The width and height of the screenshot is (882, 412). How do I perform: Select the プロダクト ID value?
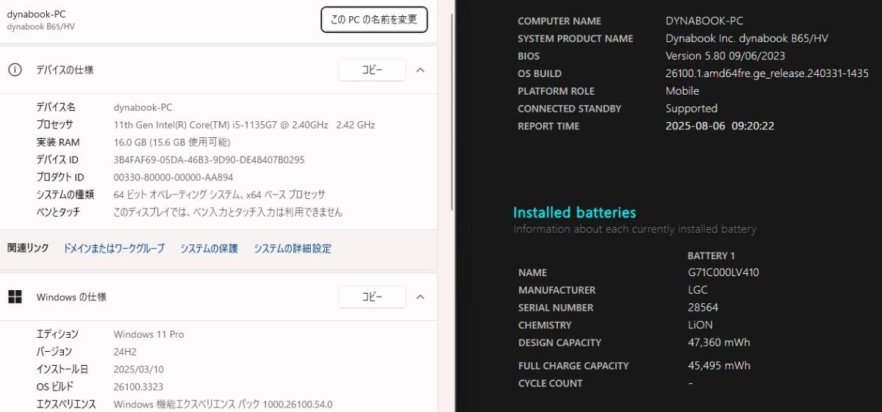173,177
